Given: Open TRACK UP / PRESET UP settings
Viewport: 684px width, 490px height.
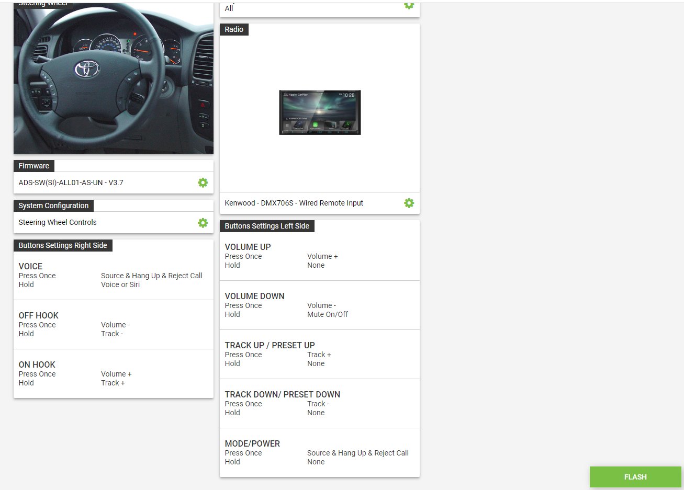Looking at the screenshot, I should point(320,355).
